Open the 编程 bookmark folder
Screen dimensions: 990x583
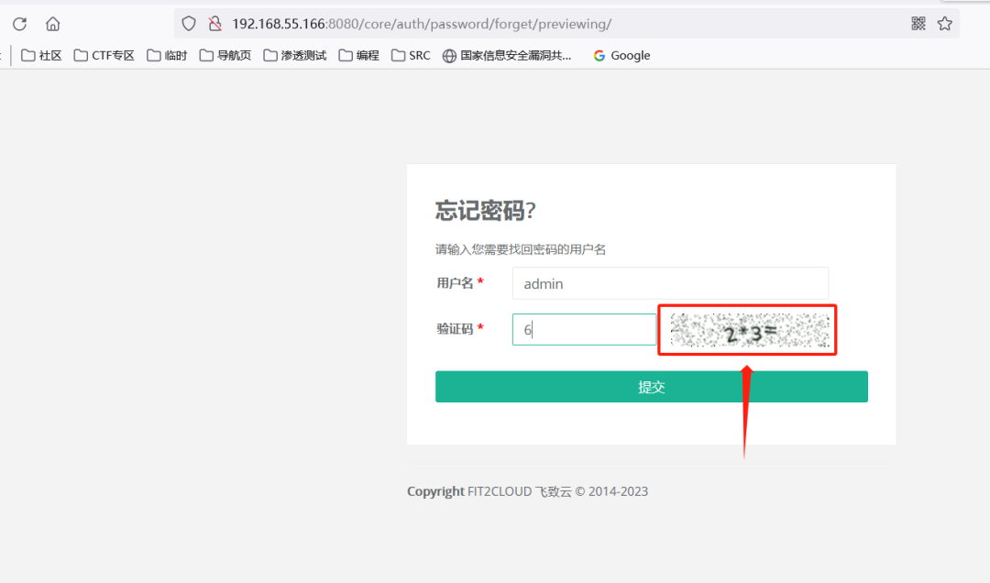point(358,55)
